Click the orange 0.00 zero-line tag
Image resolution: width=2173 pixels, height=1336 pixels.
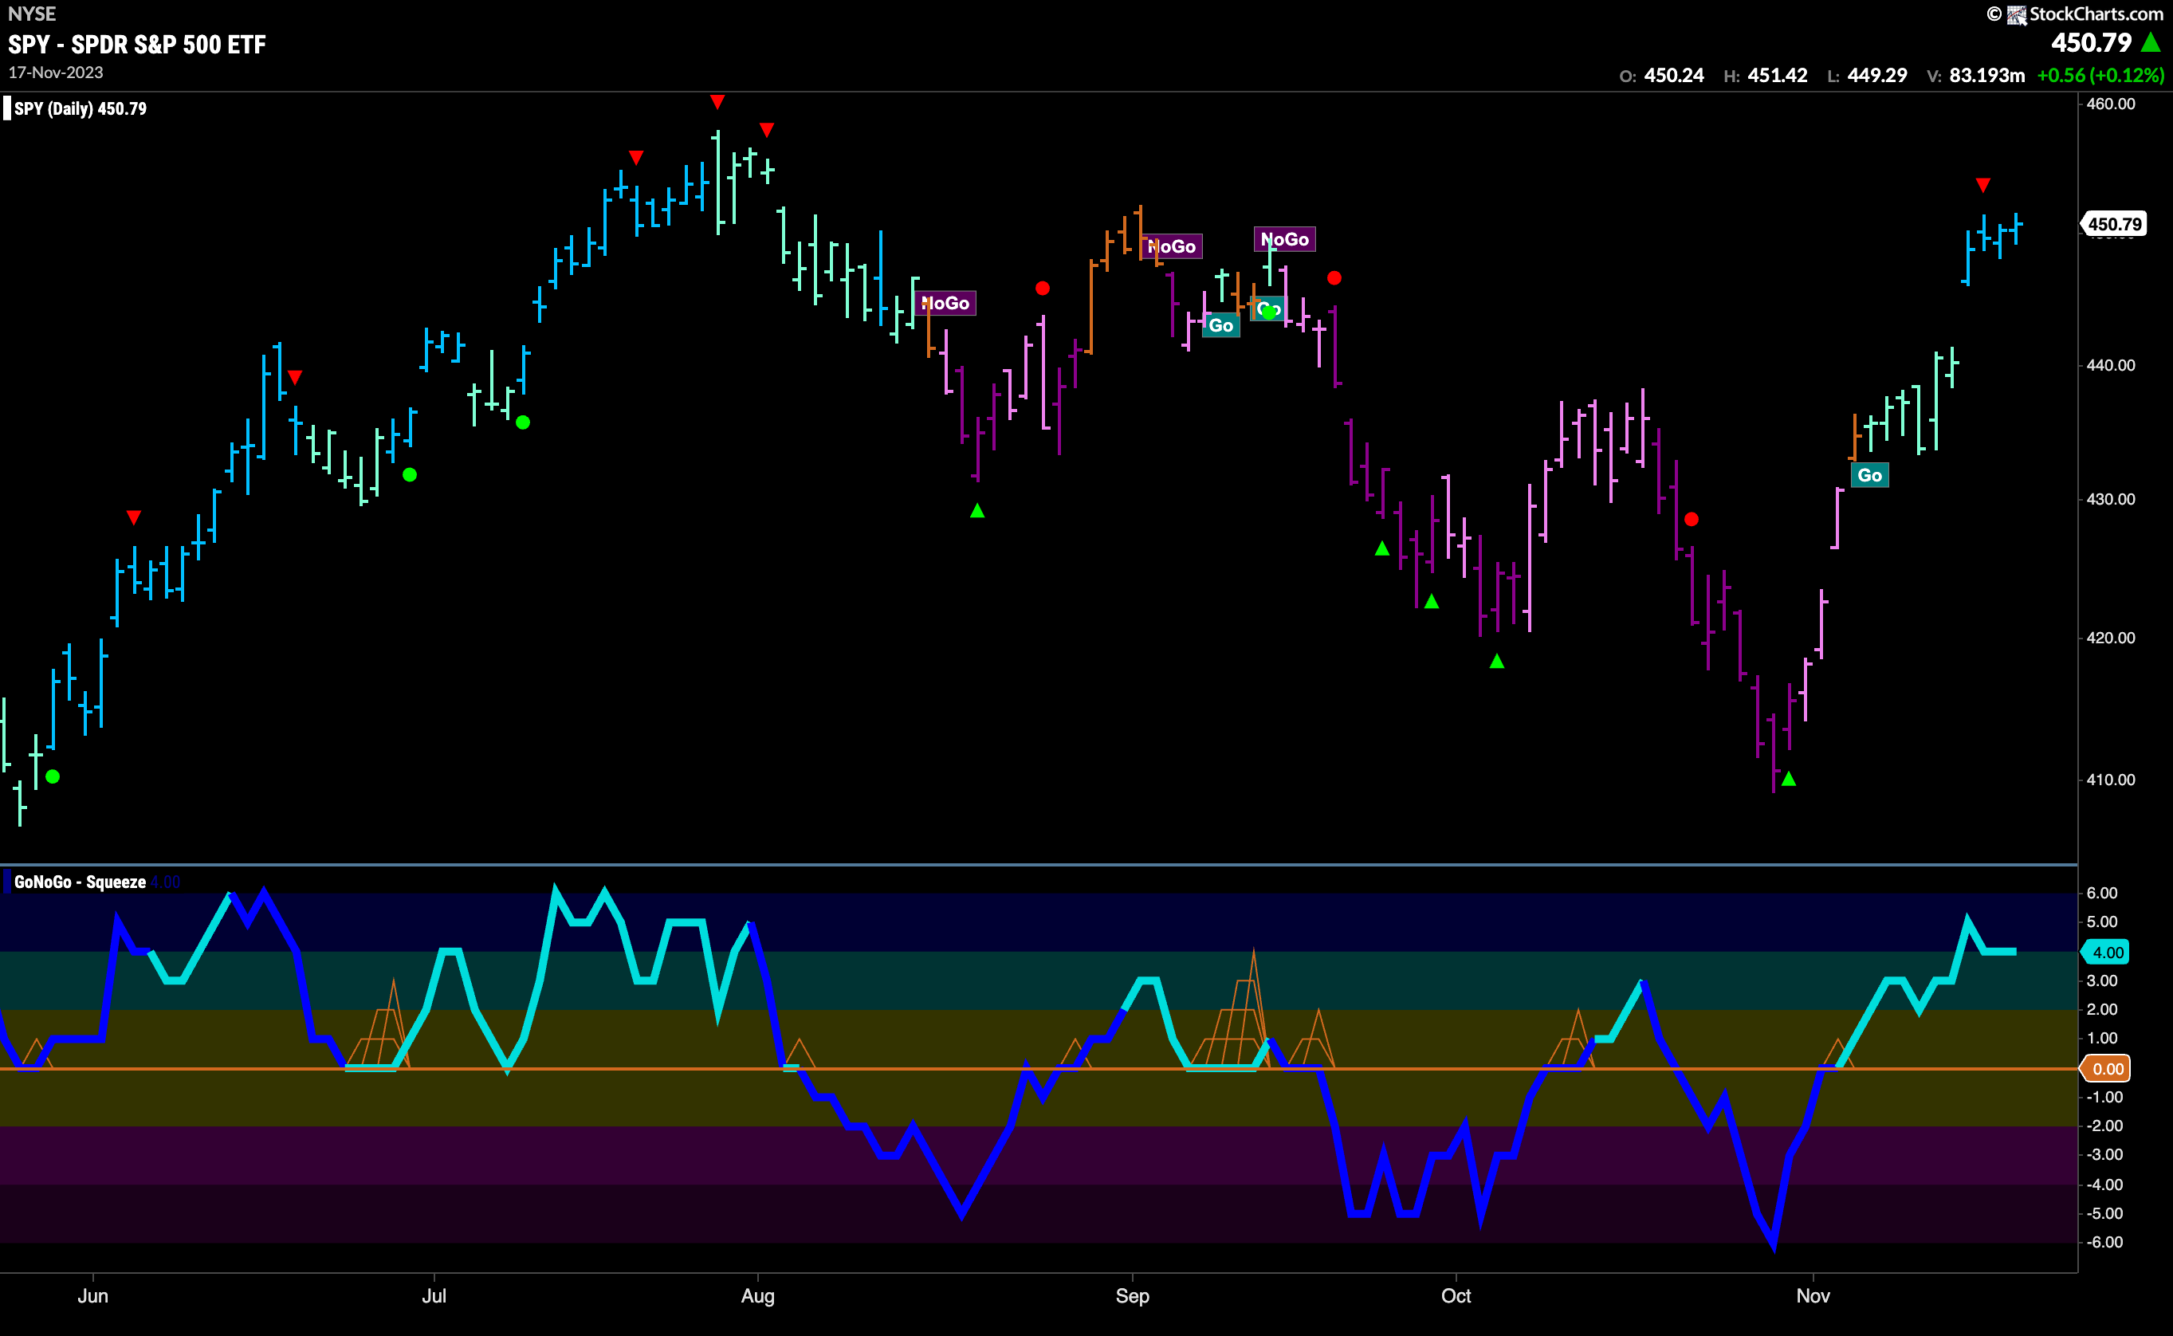point(2108,1069)
